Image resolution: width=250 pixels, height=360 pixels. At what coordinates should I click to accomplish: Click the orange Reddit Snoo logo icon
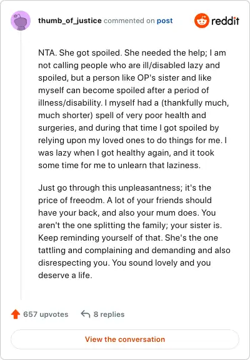(x=201, y=21)
